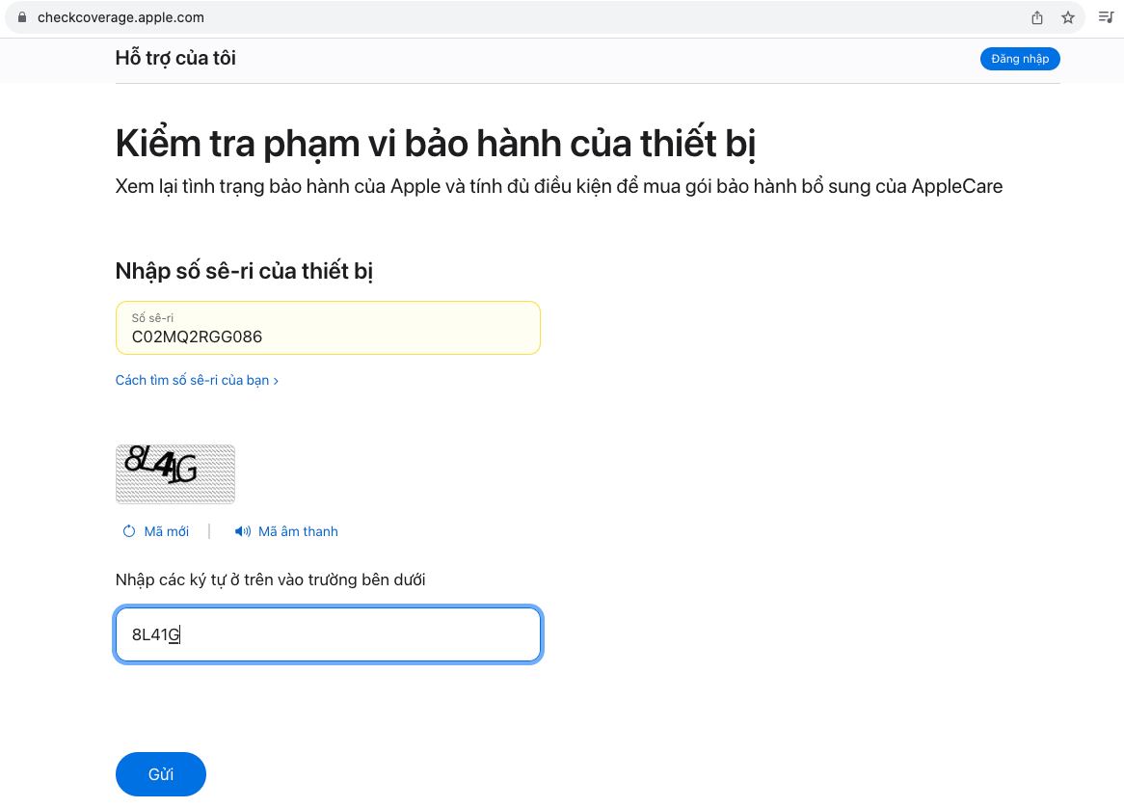
Task: Open the Cách tìm số sê-ri của bạn link
Action: click(192, 380)
